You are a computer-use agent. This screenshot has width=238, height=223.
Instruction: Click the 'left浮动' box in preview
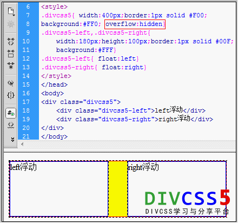pos(59,189)
